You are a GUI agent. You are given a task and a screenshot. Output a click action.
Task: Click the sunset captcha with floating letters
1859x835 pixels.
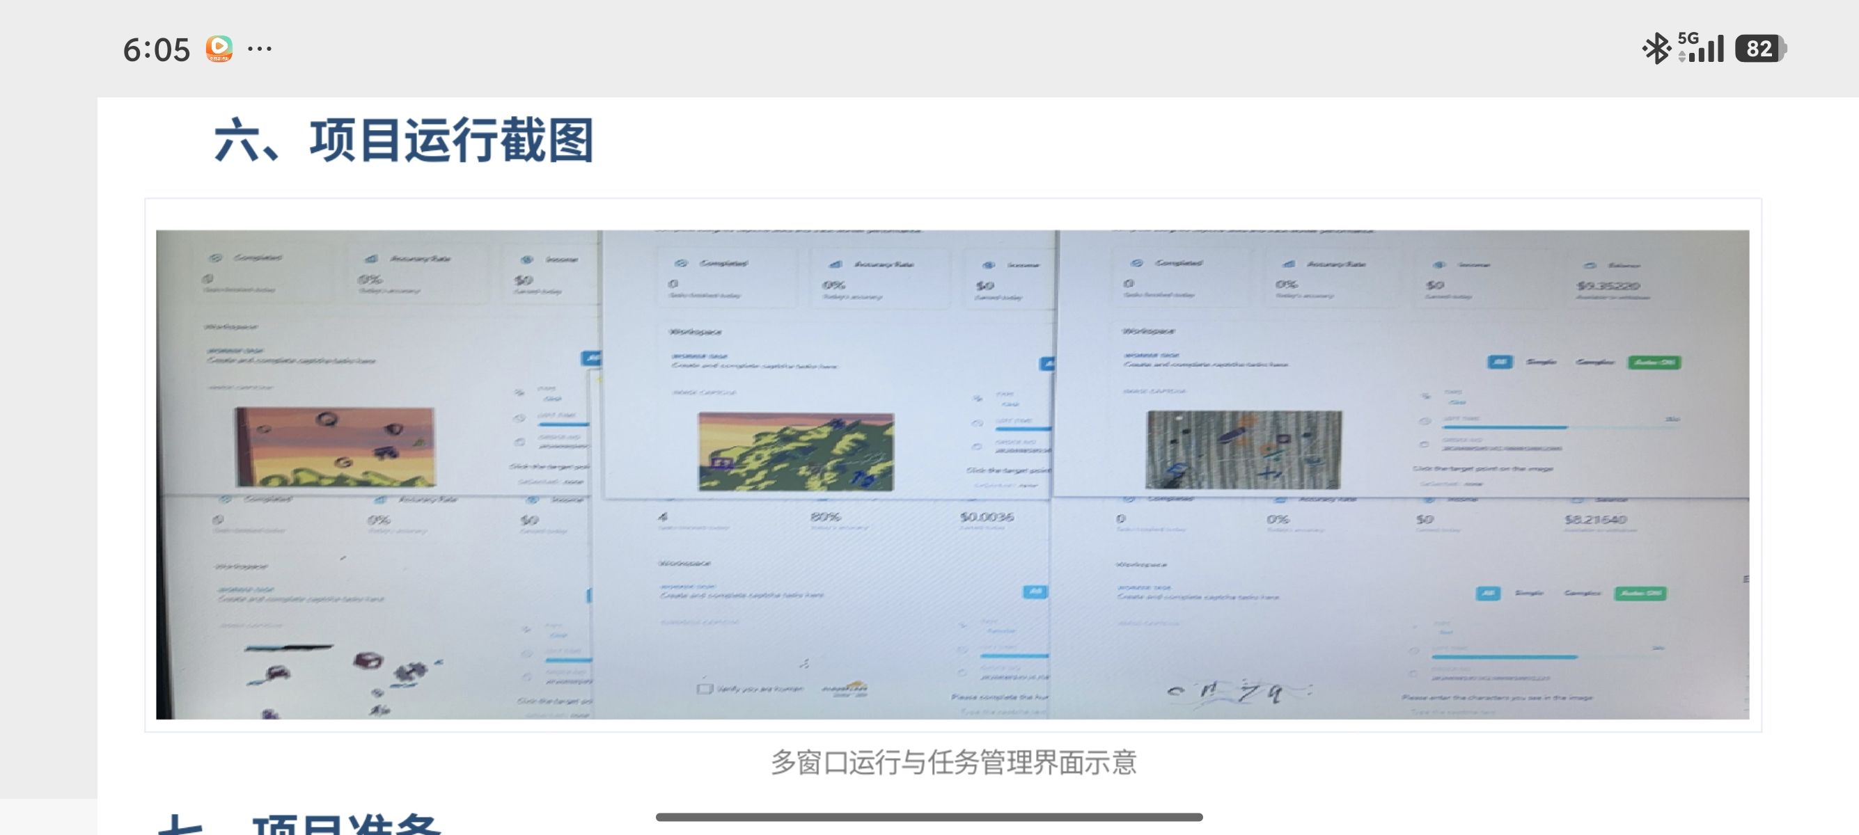coord(335,446)
